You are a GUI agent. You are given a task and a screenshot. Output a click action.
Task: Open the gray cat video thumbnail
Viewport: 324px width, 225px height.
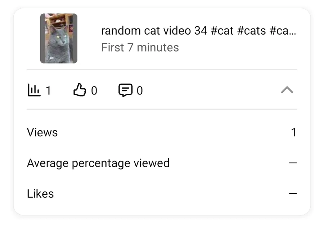point(59,39)
